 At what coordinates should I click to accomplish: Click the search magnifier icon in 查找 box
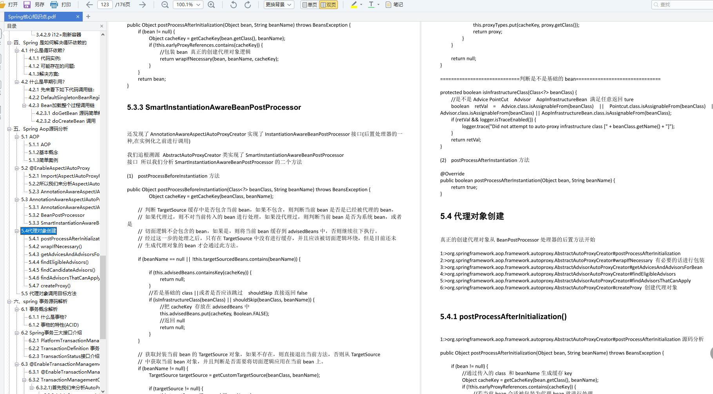point(656,5)
